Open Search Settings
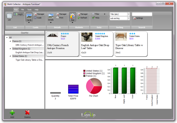 [x=138, y=18]
